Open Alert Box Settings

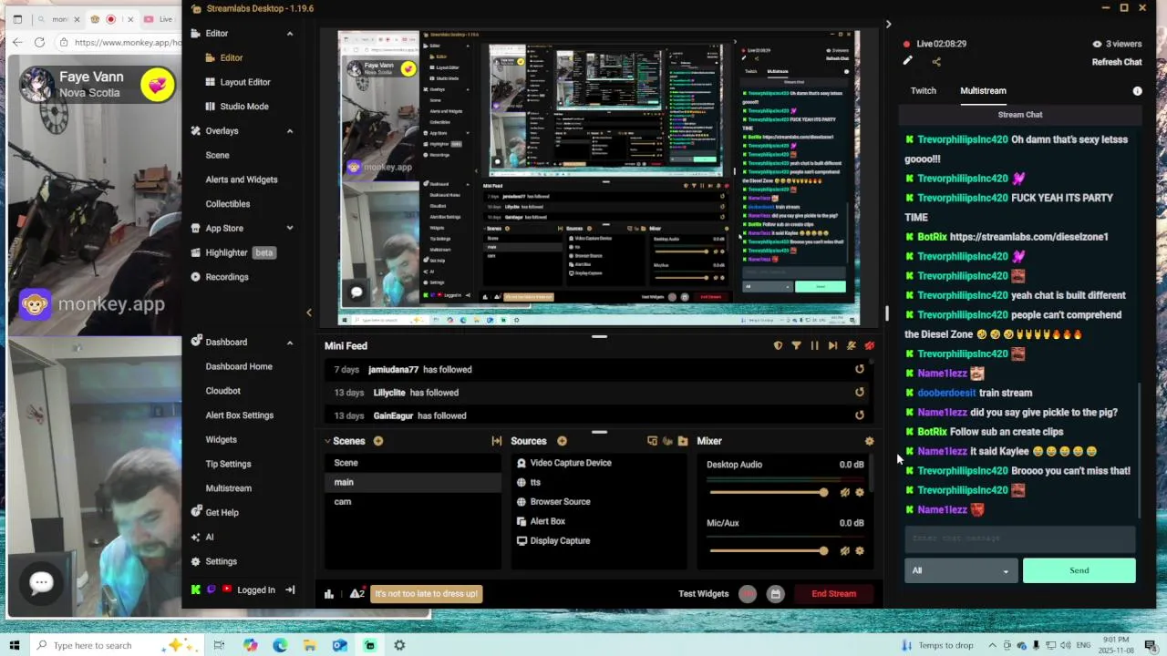239,415
